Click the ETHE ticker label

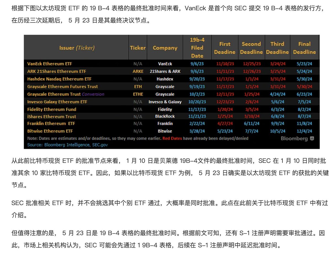coord(138,94)
